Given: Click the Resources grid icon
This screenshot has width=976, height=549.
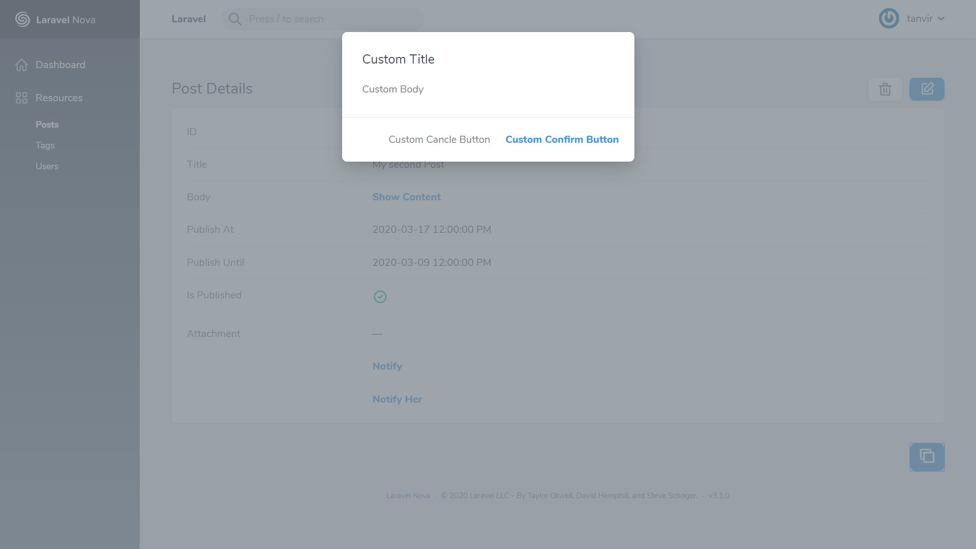Looking at the screenshot, I should point(21,98).
